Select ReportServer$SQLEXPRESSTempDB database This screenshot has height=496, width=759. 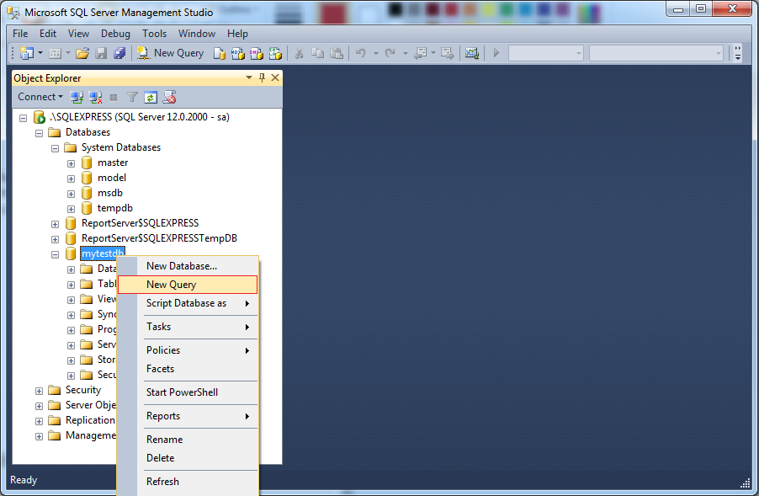pyautogui.click(x=159, y=238)
